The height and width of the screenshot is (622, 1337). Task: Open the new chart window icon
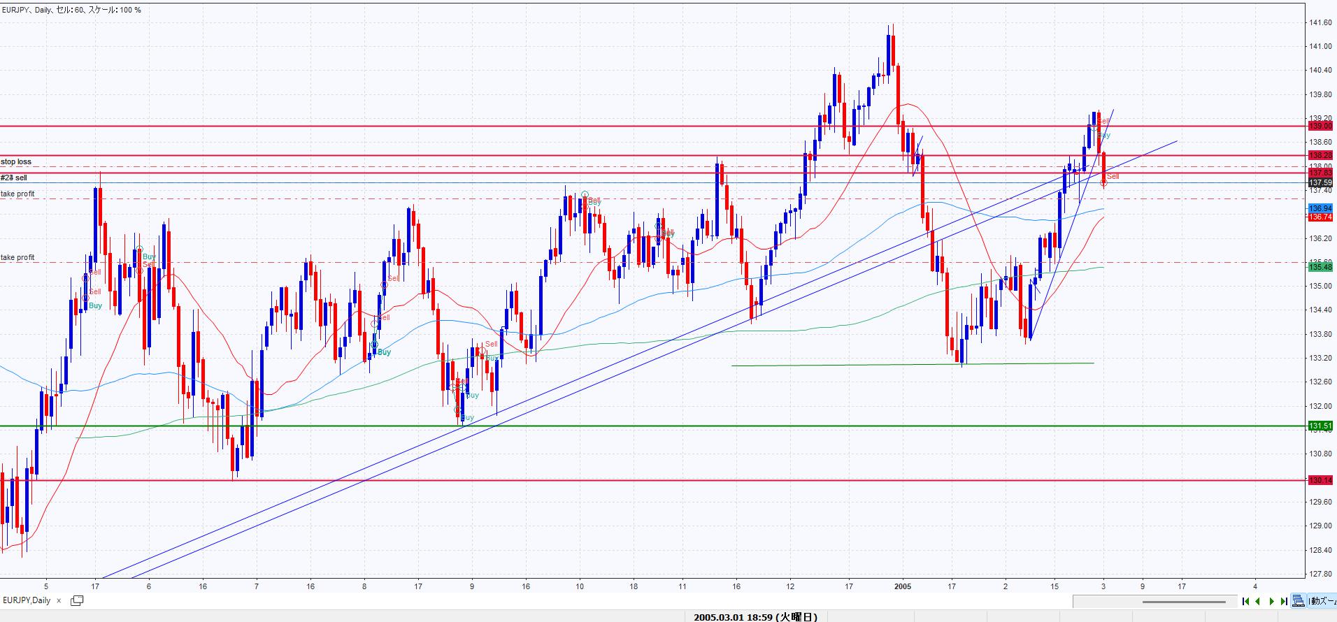coord(77,600)
